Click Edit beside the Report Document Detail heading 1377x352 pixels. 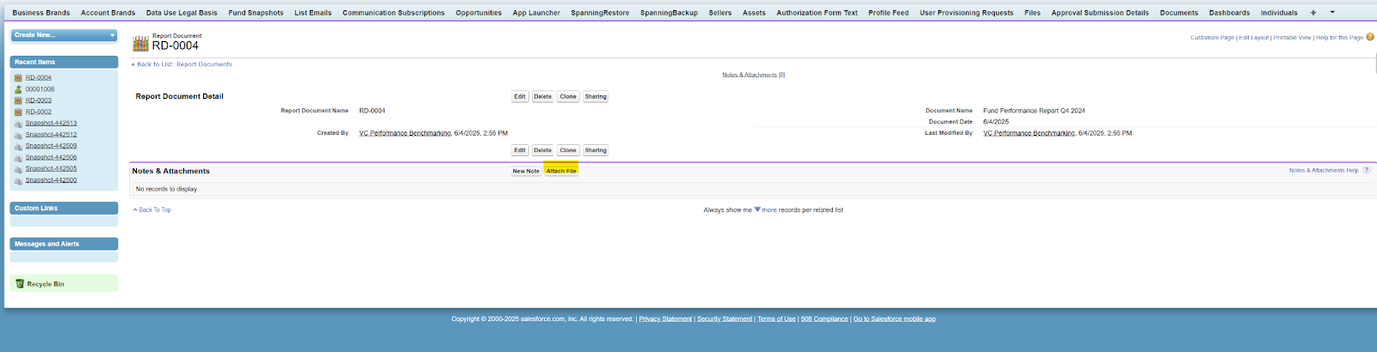(520, 96)
